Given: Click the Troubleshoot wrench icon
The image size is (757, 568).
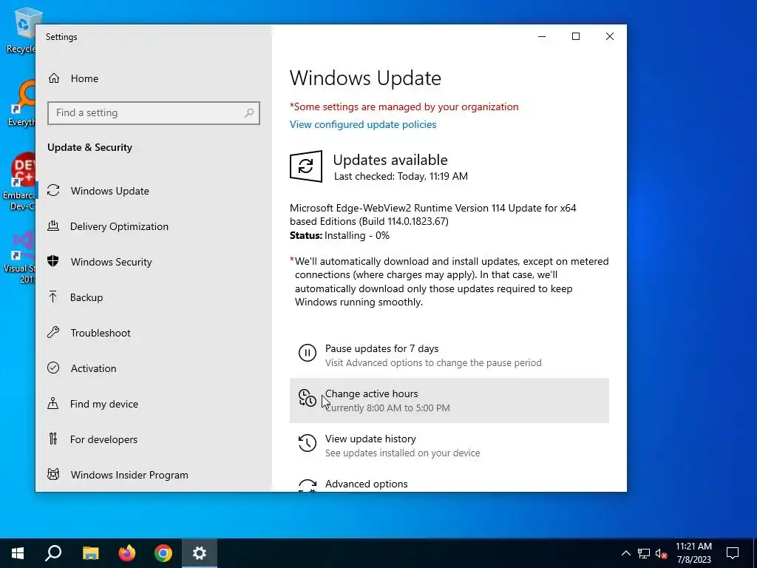Looking at the screenshot, I should [53, 332].
